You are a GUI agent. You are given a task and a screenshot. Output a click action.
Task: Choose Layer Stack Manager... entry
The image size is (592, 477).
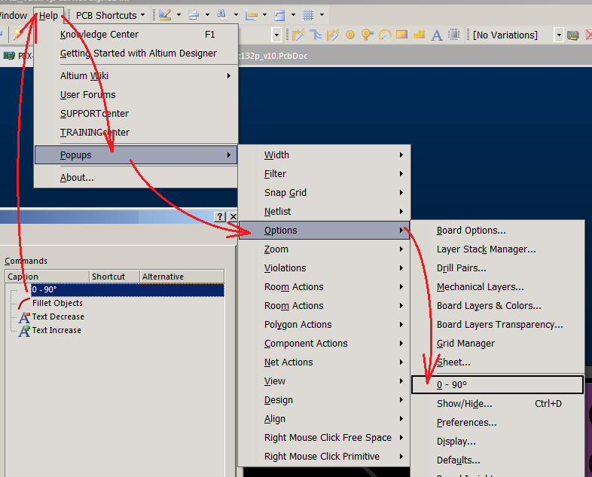[x=498, y=249]
